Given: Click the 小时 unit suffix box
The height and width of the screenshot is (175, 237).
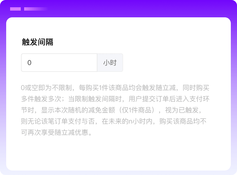Looking at the screenshot, I should click(x=110, y=63).
